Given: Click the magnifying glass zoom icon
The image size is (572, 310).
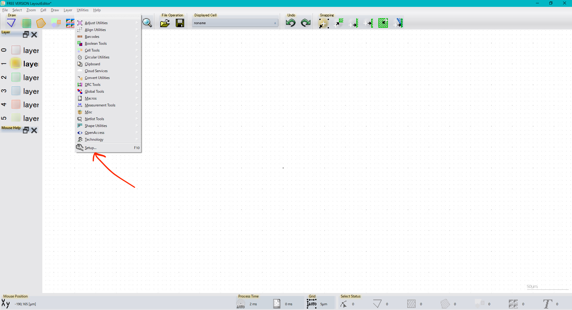Looking at the screenshot, I should pos(147,23).
